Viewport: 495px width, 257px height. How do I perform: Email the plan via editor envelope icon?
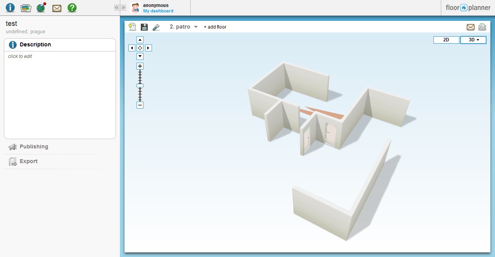click(x=471, y=27)
